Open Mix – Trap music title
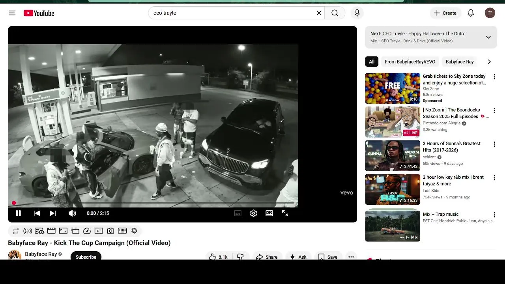The image size is (505, 284). (x=441, y=214)
